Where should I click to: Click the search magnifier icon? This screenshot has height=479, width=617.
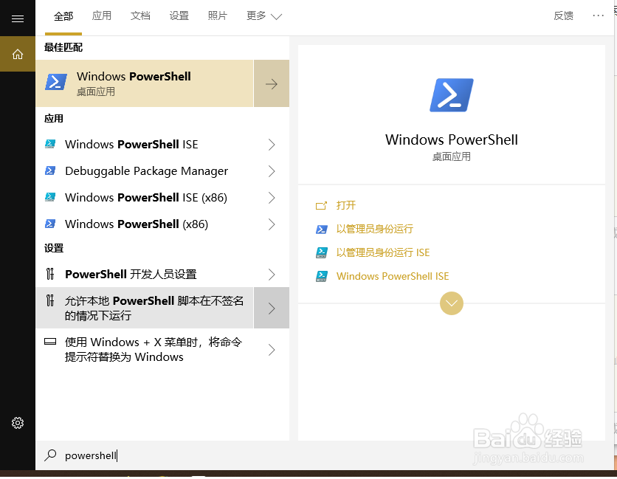tap(49, 455)
